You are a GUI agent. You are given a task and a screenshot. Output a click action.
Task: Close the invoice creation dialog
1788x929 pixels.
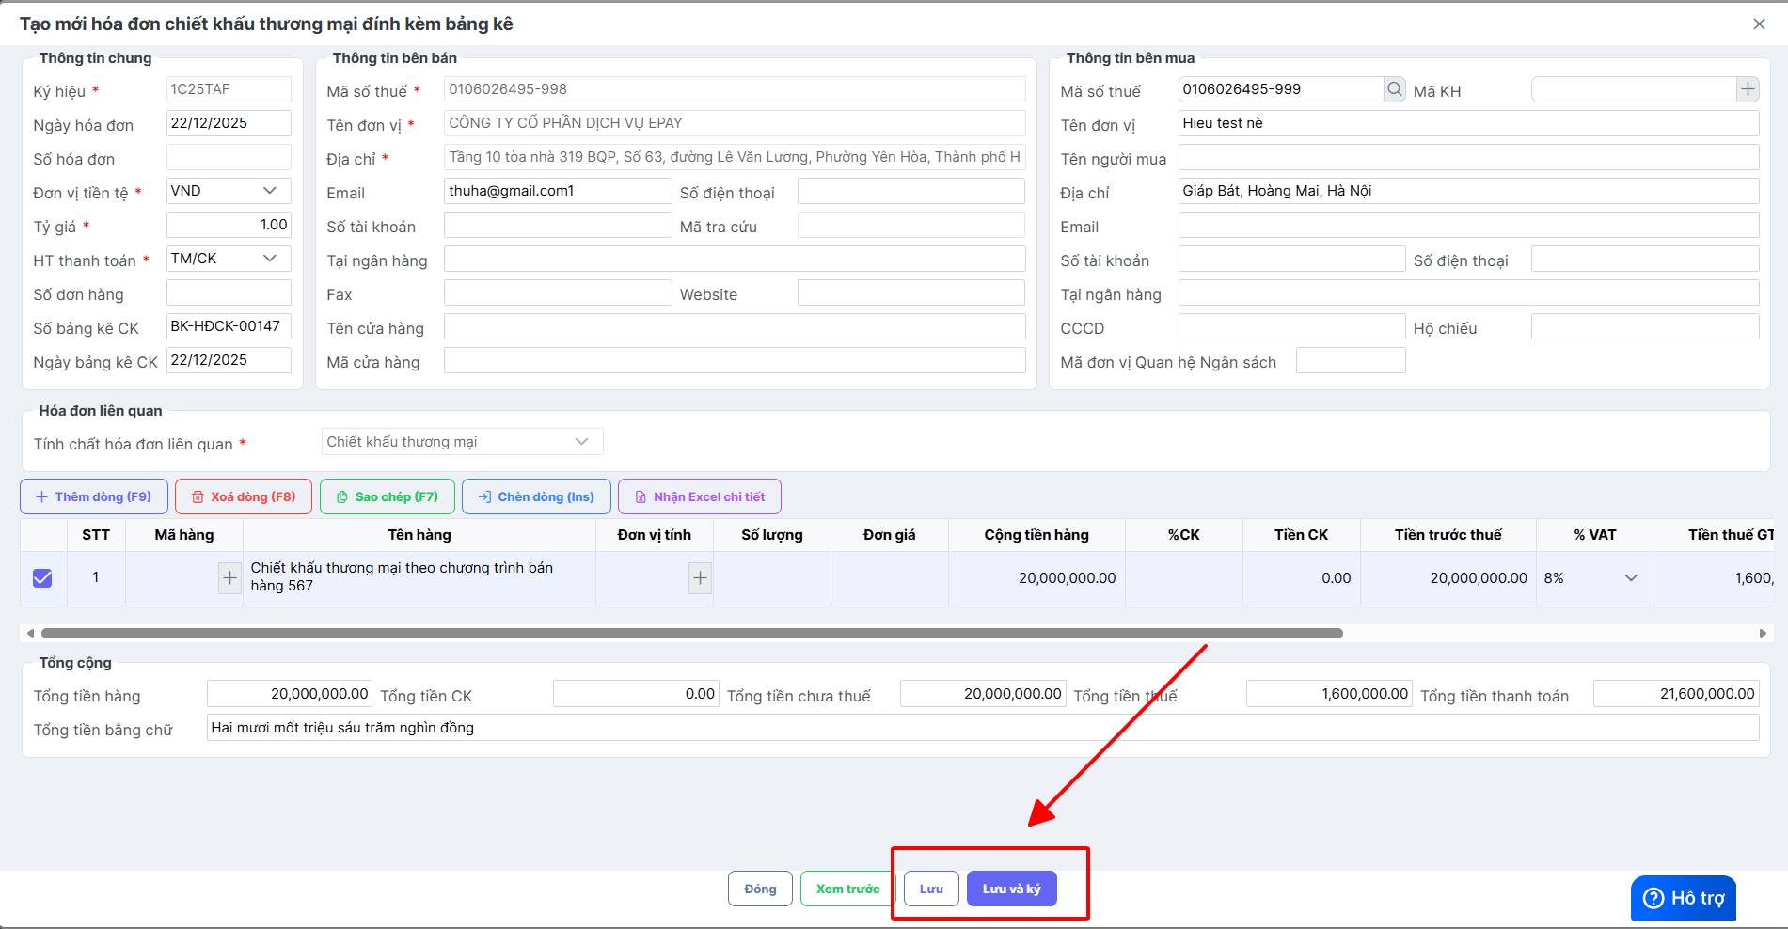[1759, 24]
